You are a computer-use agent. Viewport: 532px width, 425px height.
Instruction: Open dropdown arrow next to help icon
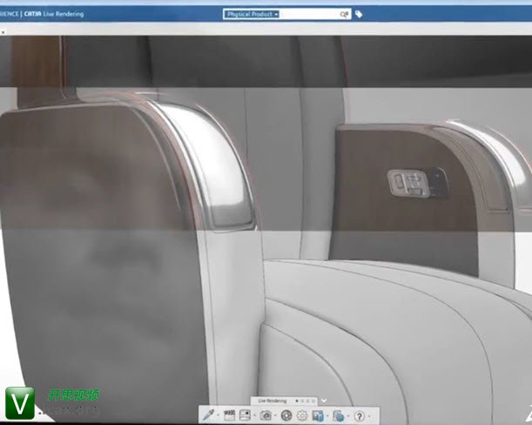(369, 415)
